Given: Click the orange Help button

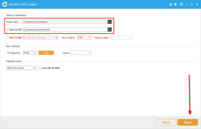Looking at the screenshot, I should point(46,53).
